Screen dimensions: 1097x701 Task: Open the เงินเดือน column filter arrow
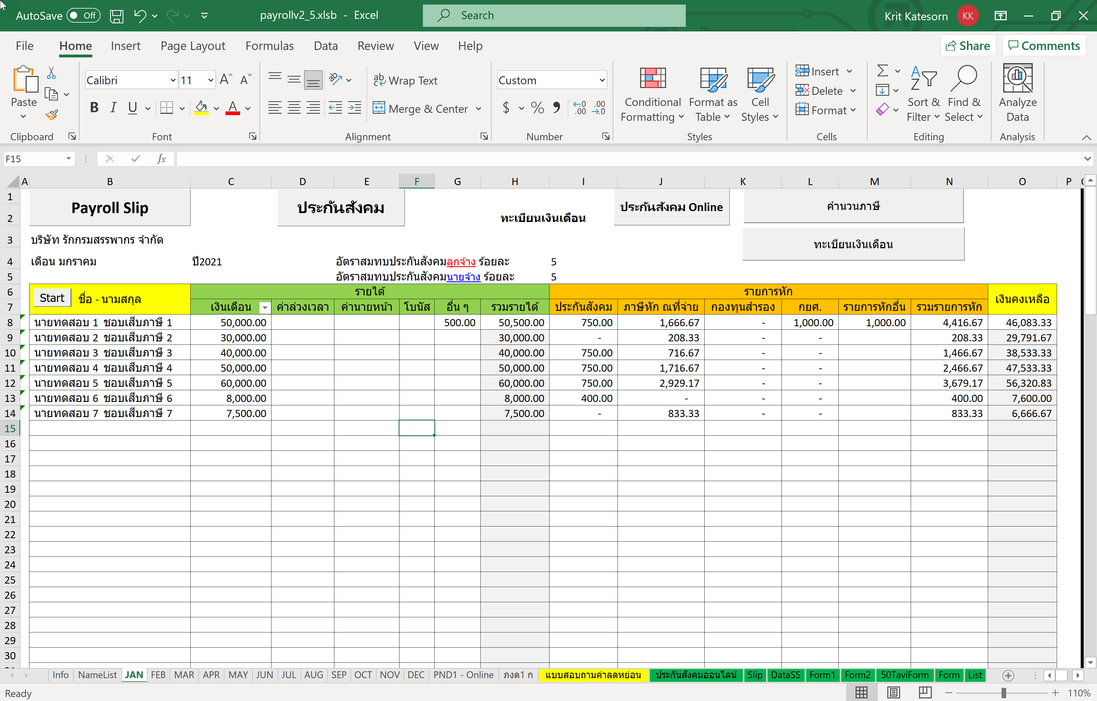point(264,308)
